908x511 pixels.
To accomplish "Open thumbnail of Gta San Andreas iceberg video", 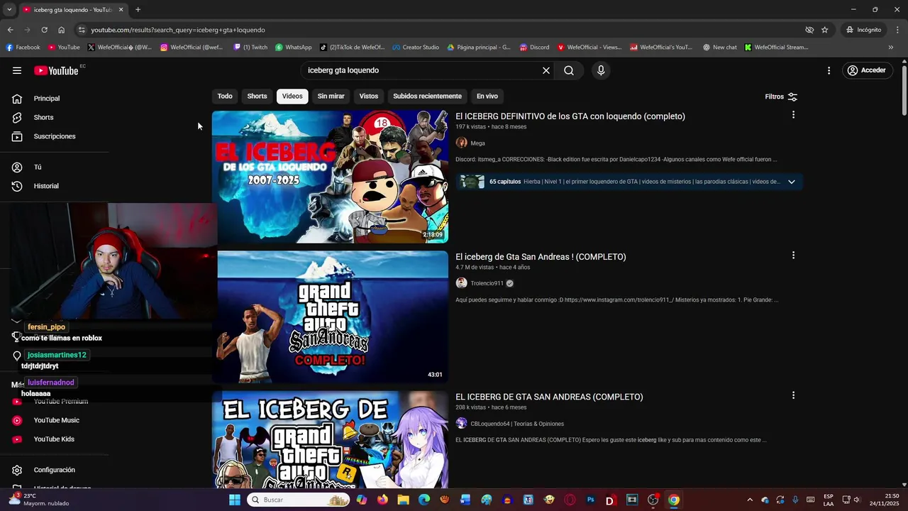I will [x=333, y=317].
